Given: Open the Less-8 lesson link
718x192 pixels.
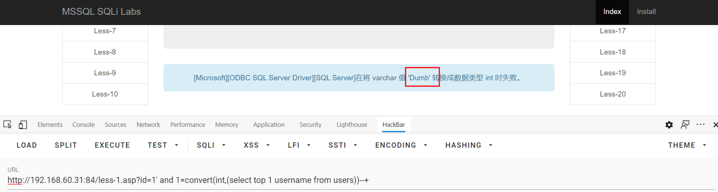Looking at the screenshot, I should pos(105,52).
